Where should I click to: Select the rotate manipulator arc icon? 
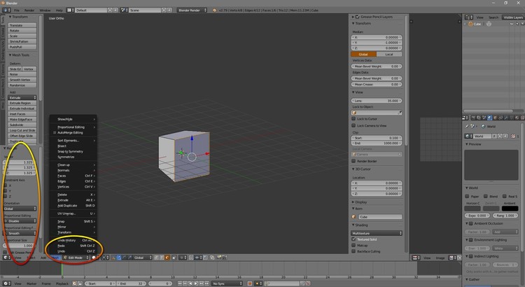124,258
